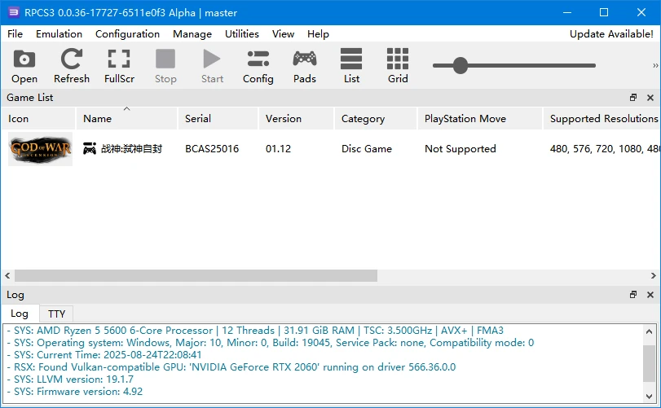Minimize the RPCS3 window
Image resolution: width=661 pixels, height=408 pixels.
(x=567, y=12)
